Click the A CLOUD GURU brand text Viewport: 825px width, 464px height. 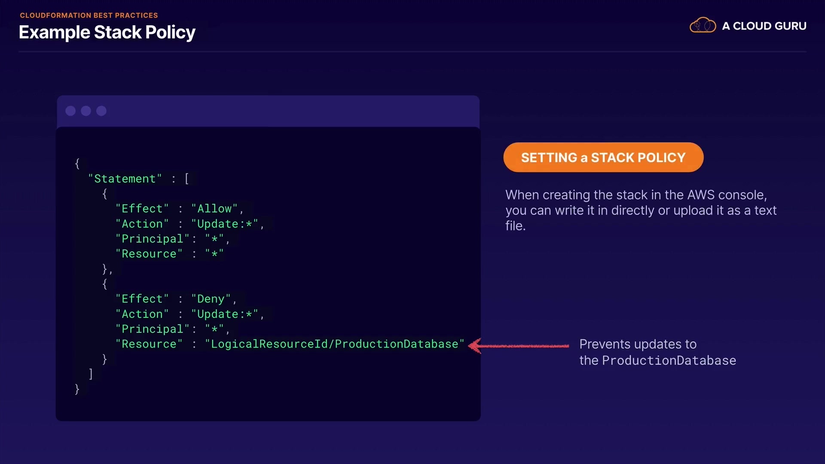pos(764,26)
